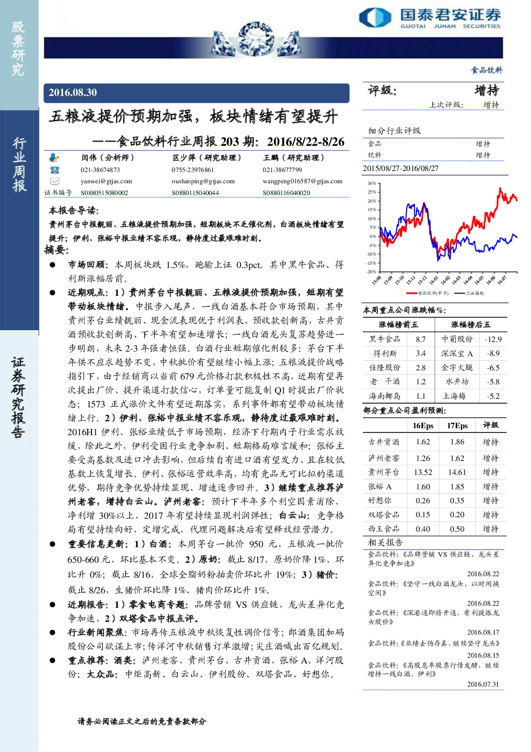Click the 贵州茅台 row name
The height and width of the screenshot is (752, 531).
coord(384,472)
